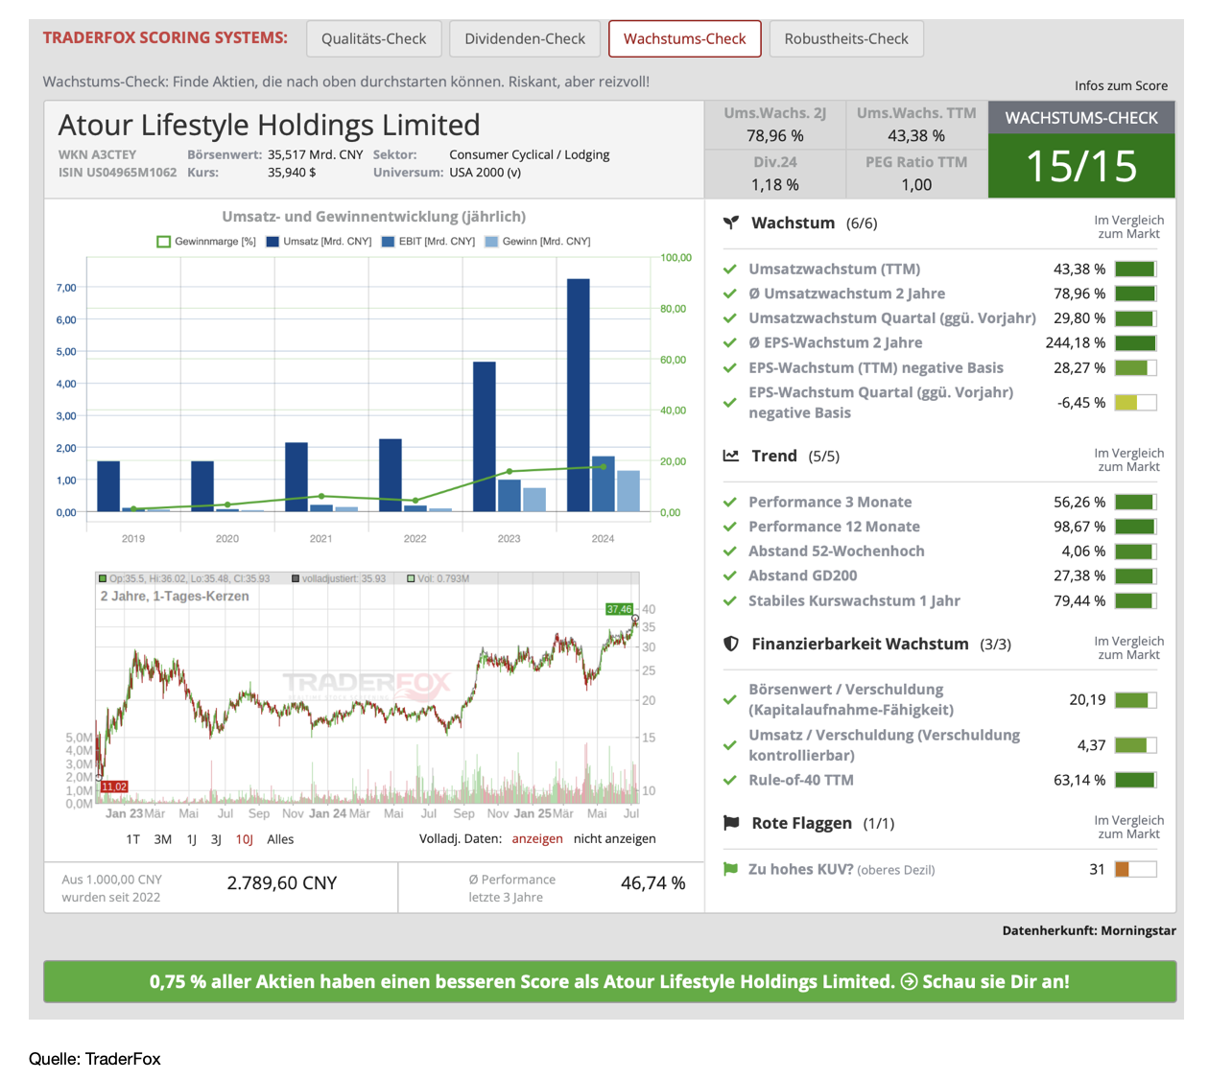Open the Robustheits-Check tab
This screenshot has width=1209, height=1080.
tap(846, 39)
